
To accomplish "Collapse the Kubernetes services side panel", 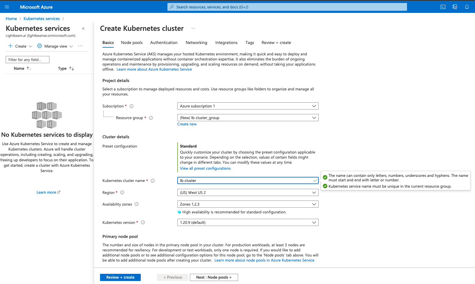I will (83, 28).
